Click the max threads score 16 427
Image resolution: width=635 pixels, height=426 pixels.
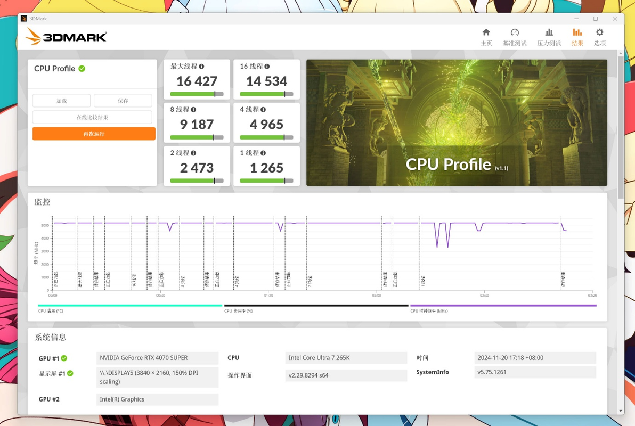(x=197, y=81)
